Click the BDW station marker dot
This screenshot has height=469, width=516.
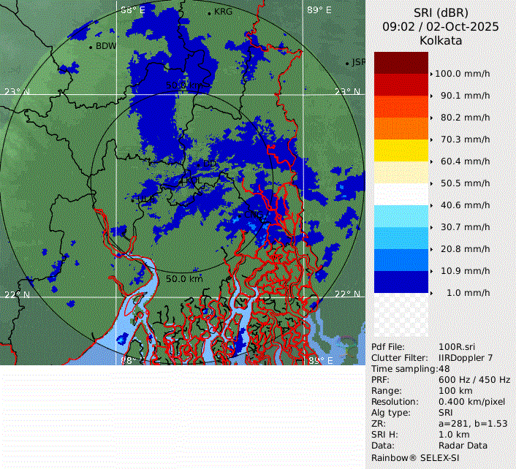point(91,47)
